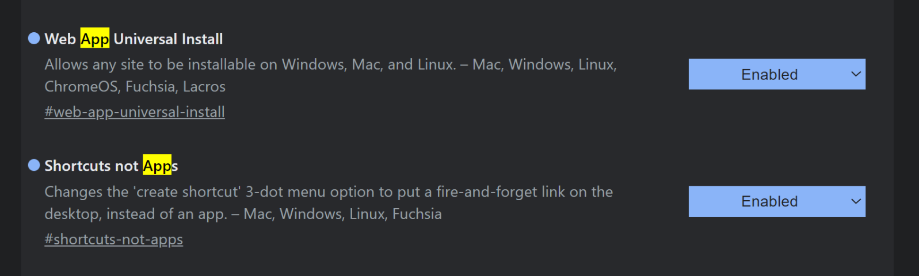Open the Enabled dropdown for Shortcuts not Apps
The image size is (919, 276).
tap(777, 201)
